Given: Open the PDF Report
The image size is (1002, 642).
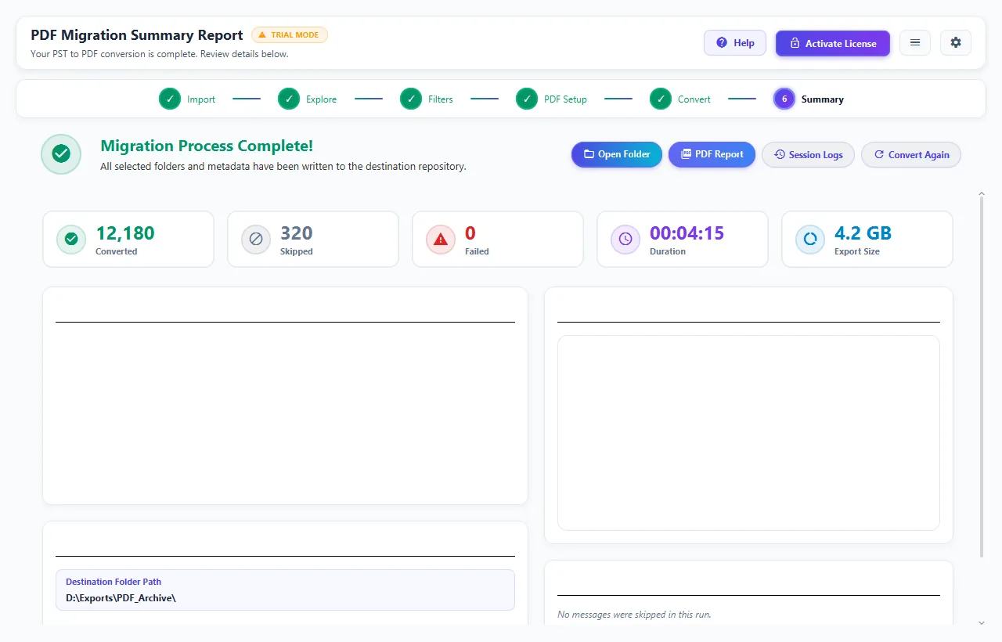Looking at the screenshot, I should 712,154.
